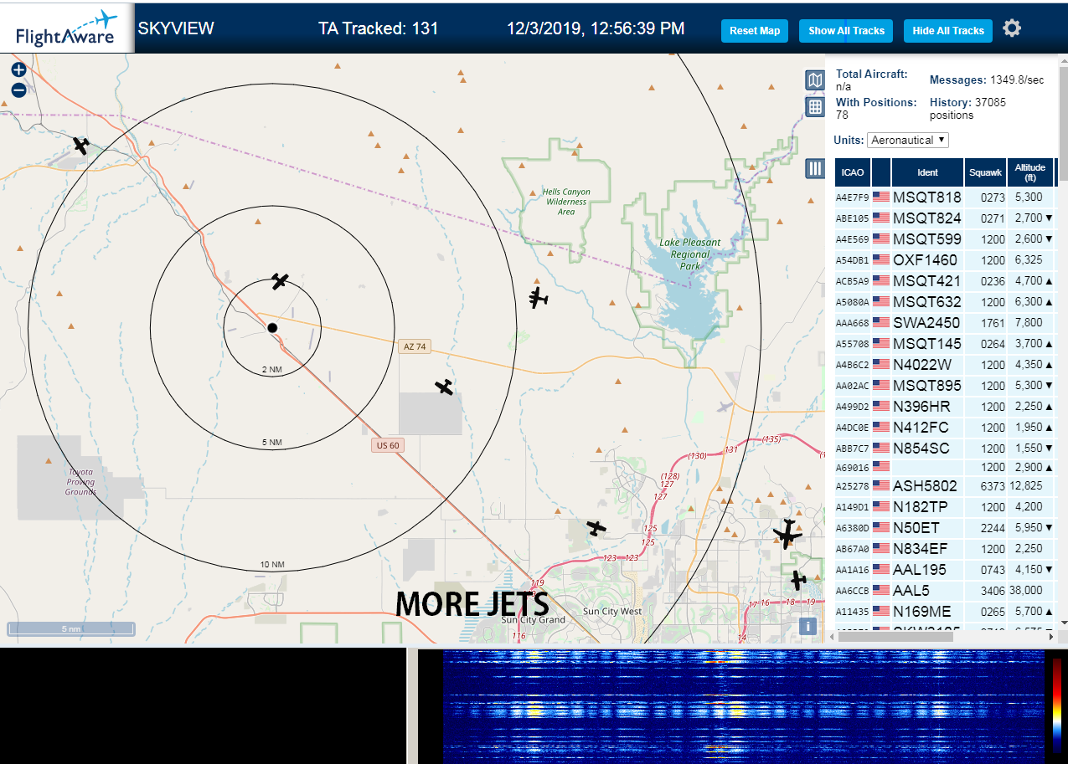Click the US 60 road label

click(x=388, y=445)
